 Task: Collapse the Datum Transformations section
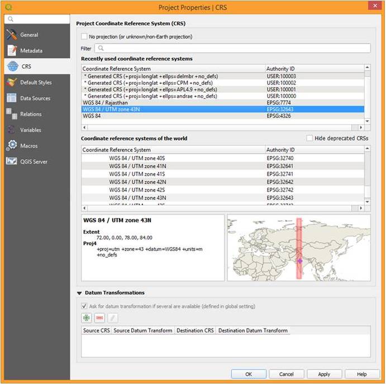coord(79,293)
